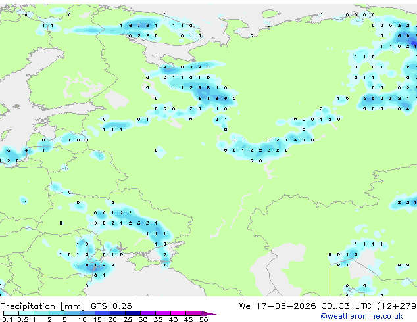Pick the palest cyan 0.1–0.5 legend swatch
The image size is (417, 322).
pos(11,313)
